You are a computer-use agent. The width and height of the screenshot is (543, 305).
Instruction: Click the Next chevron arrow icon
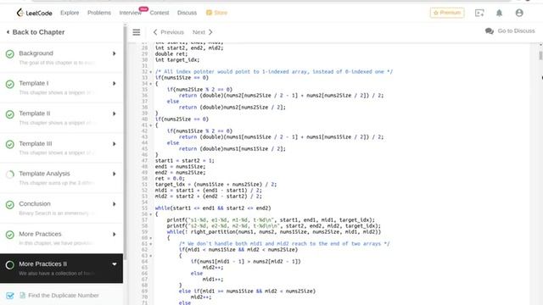(x=210, y=32)
